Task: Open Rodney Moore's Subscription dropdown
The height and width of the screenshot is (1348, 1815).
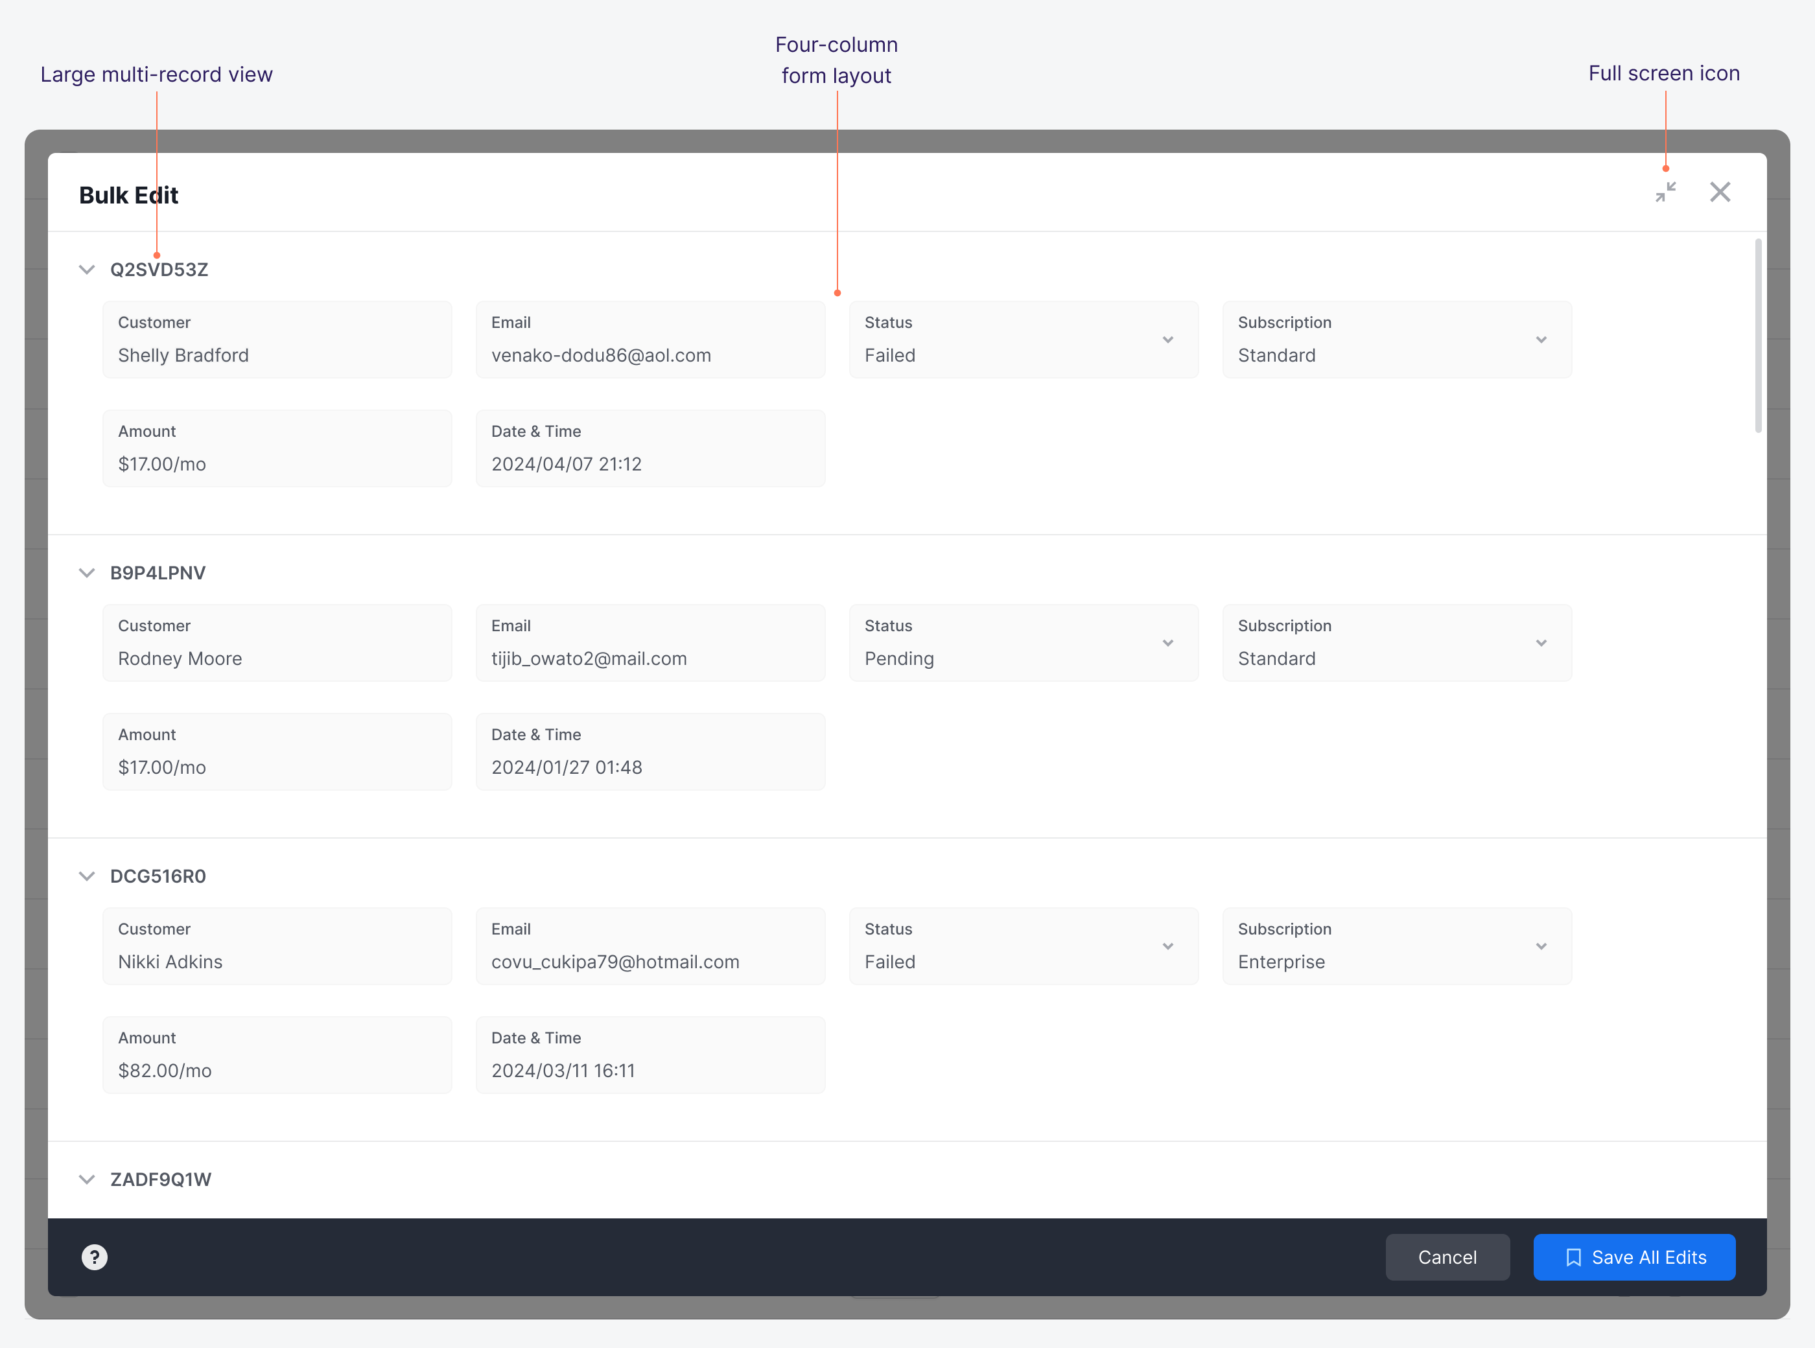Action: coord(1396,644)
